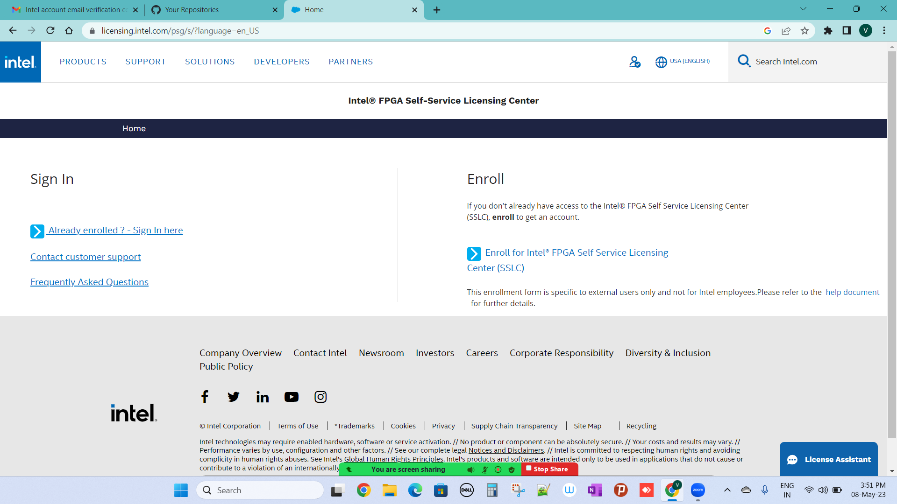Open Intel's Facebook page icon

(x=205, y=397)
